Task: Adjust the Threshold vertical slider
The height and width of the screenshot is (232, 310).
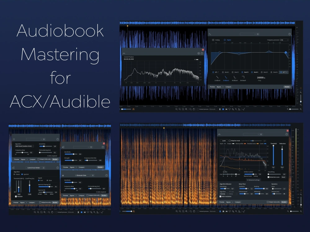Action: (x=273, y=155)
